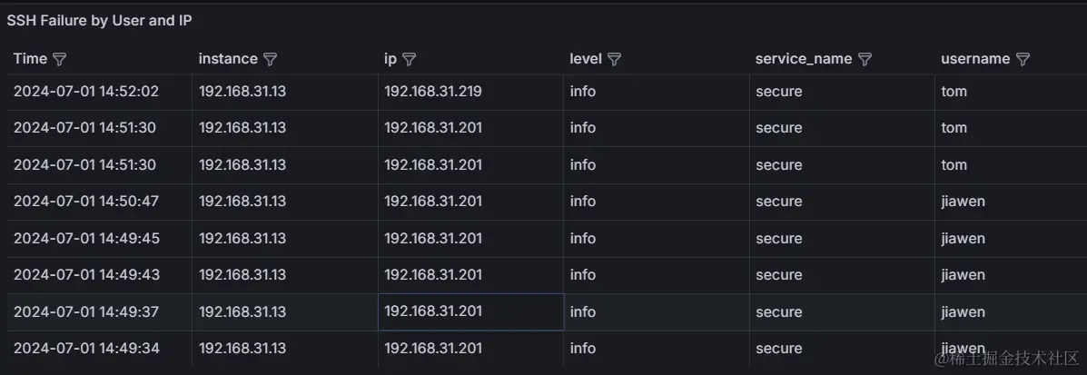Click the tom username in first row
The height and width of the screenshot is (375, 1087).
[954, 92]
